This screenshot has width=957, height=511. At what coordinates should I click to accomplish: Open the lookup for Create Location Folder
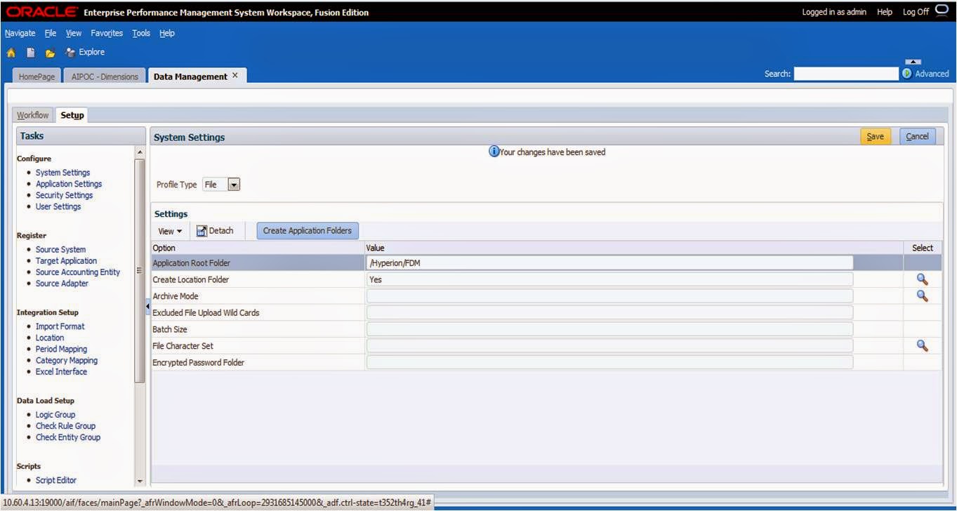[922, 279]
